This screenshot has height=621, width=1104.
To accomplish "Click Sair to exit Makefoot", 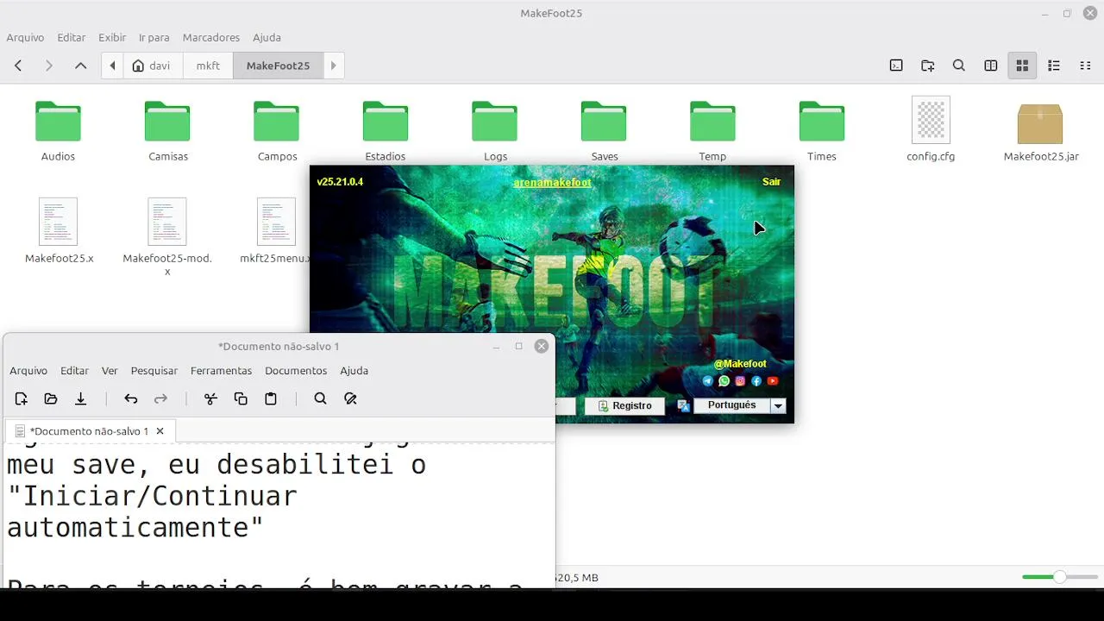I will click(771, 182).
